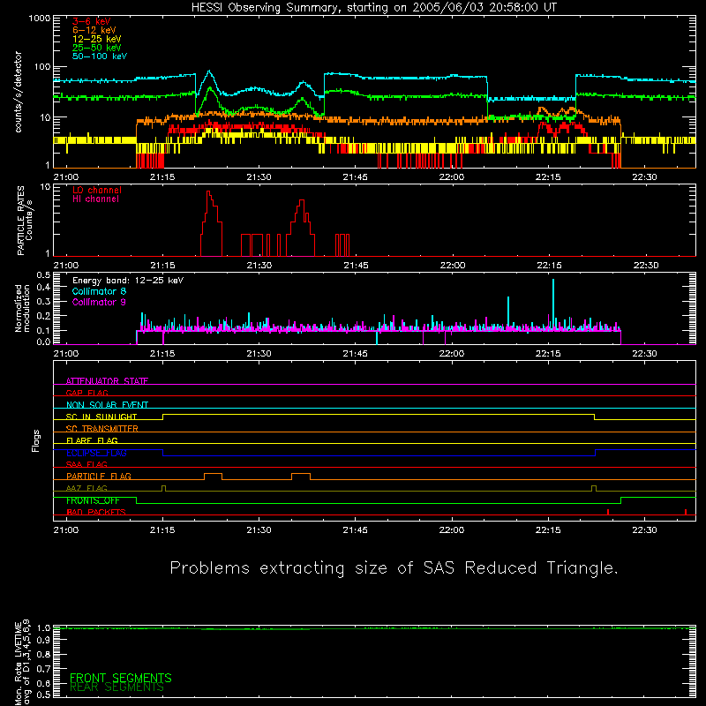Click the first raised PARTICLE_FLAG pulse
The width and height of the screenshot is (706, 706).
tap(213, 477)
